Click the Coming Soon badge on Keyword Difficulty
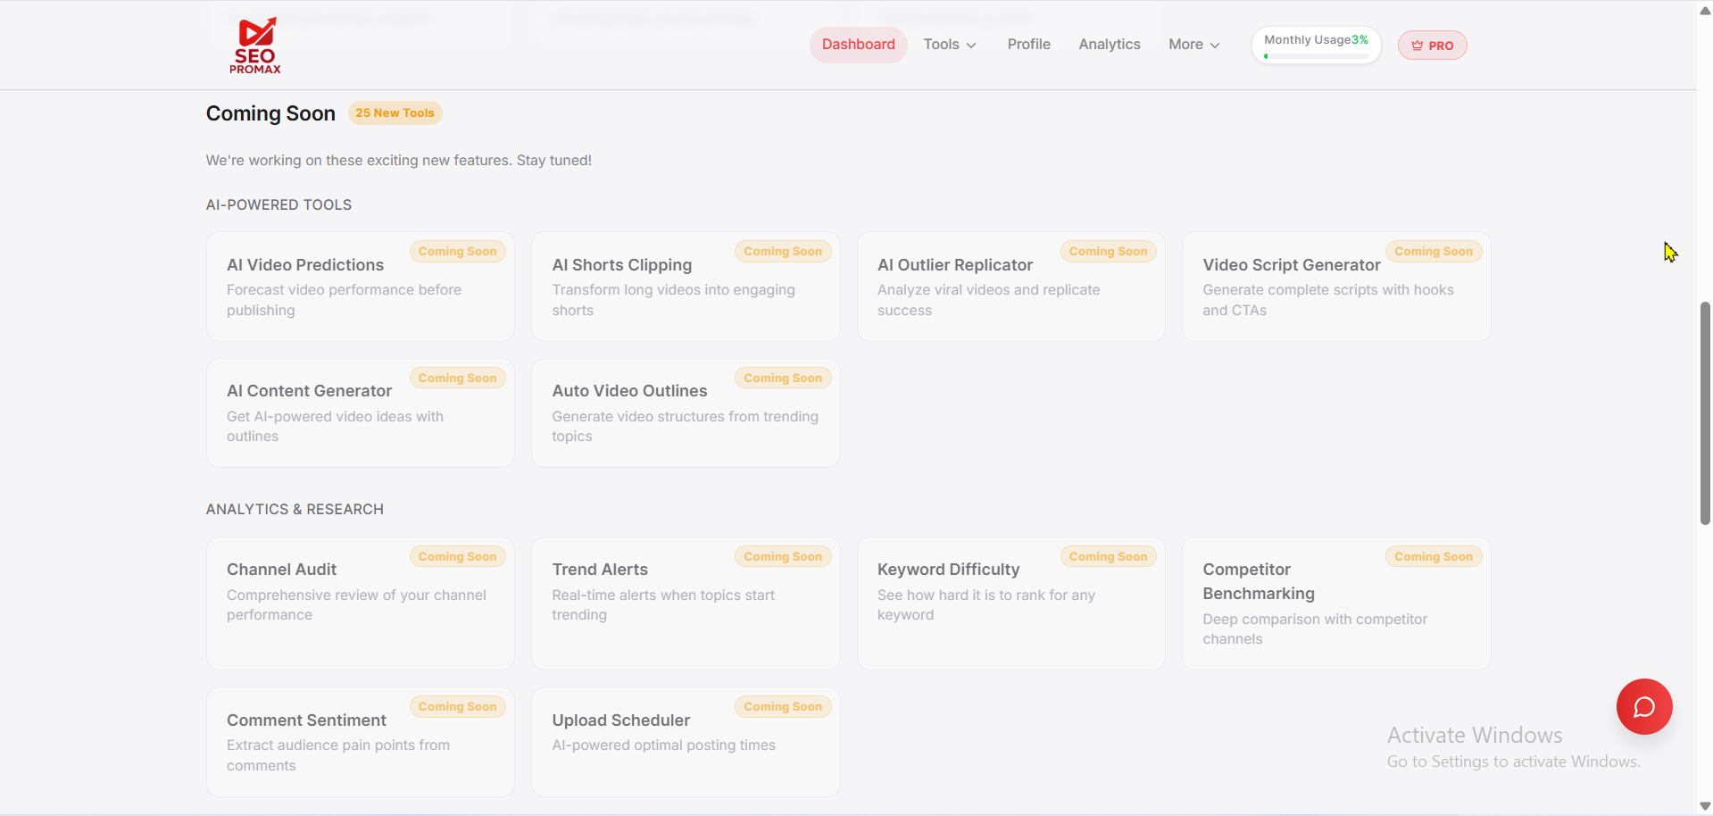Viewport: 1713px width, 816px height. [1107, 556]
